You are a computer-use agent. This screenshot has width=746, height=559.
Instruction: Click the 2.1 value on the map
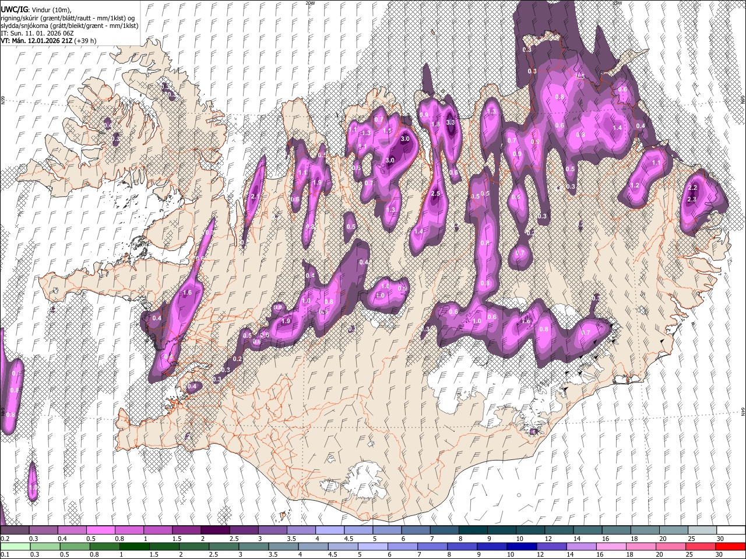255,197
